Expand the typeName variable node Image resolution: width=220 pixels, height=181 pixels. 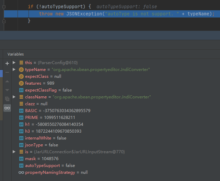[14, 70]
